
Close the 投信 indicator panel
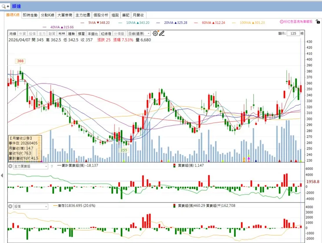[10, 206]
